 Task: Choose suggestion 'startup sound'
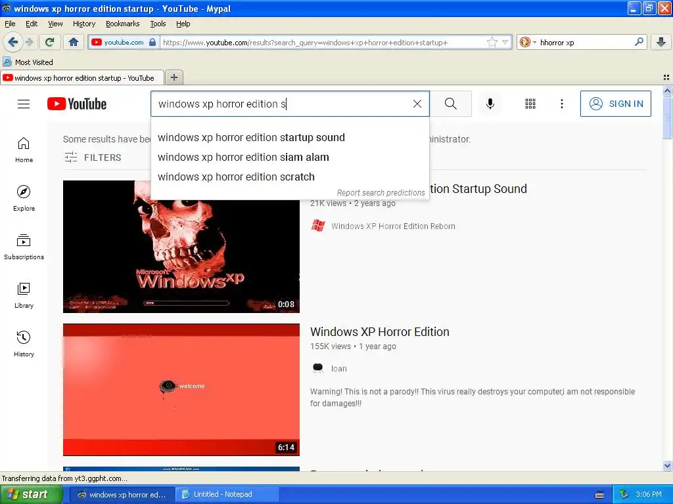(x=290, y=137)
